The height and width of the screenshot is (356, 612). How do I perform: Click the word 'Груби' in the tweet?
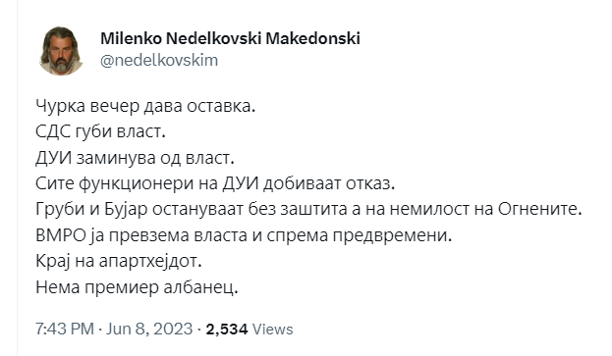click(x=61, y=210)
